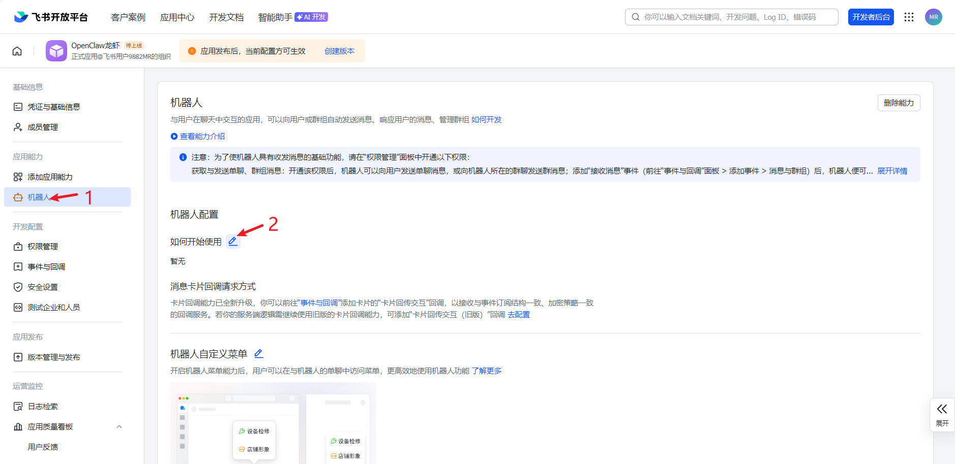Edit the '如何开始使用' section with pencil icon
This screenshot has height=464, width=955.
point(233,242)
